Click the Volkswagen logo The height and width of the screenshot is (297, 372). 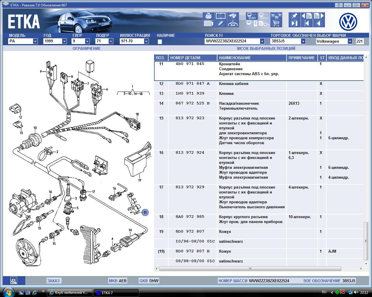tap(348, 22)
